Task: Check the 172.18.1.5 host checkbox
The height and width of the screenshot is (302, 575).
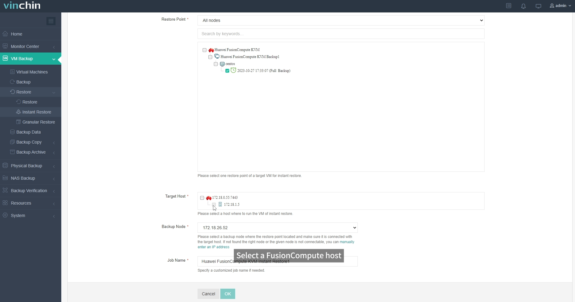Action: click(214, 205)
